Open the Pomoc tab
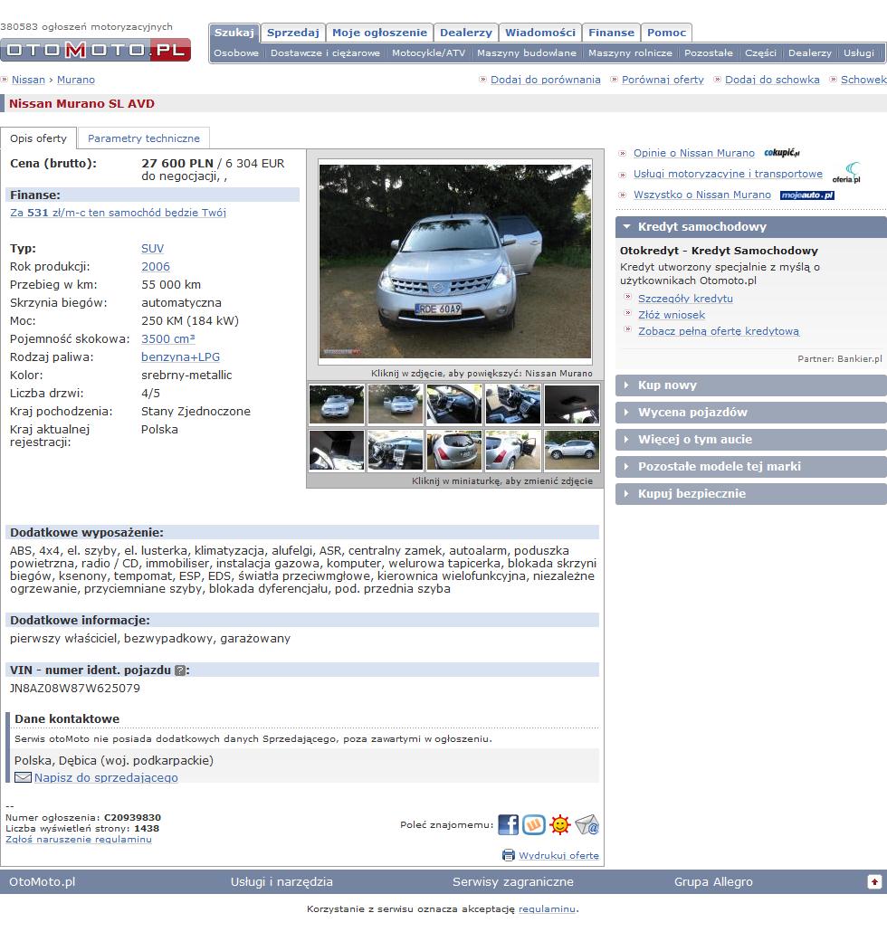The height and width of the screenshot is (932, 887). coord(666,33)
